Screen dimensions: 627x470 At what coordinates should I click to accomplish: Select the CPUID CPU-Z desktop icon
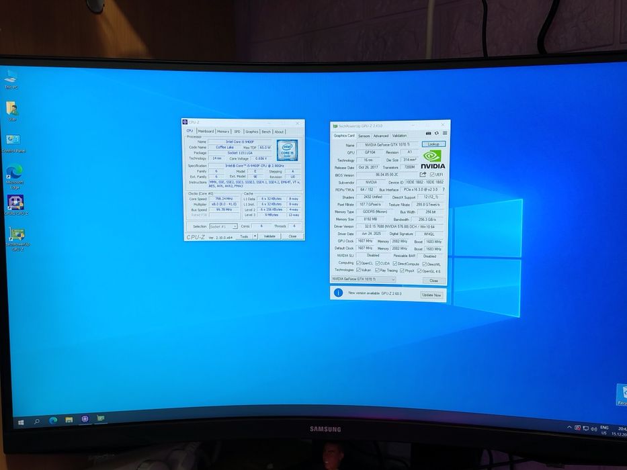coord(15,205)
